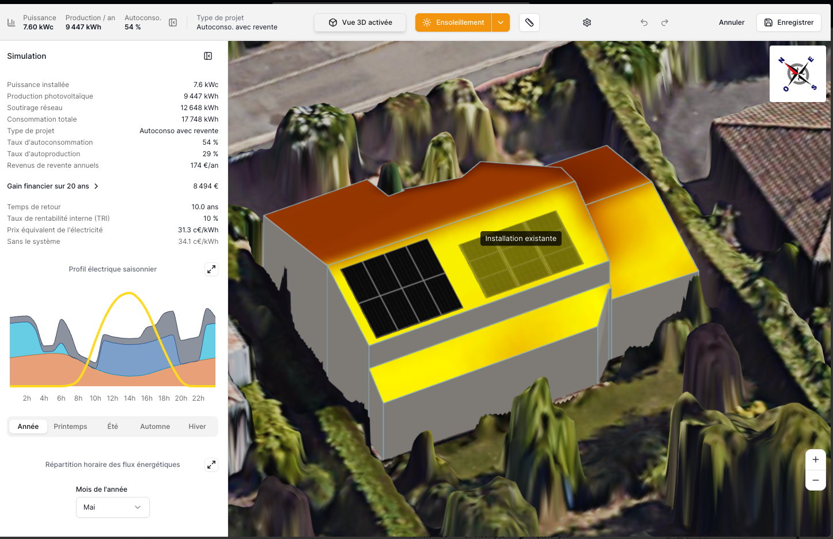Open the Ensoleillement dropdown arrow
This screenshot has height=539, width=833.
tap(501, 22)
